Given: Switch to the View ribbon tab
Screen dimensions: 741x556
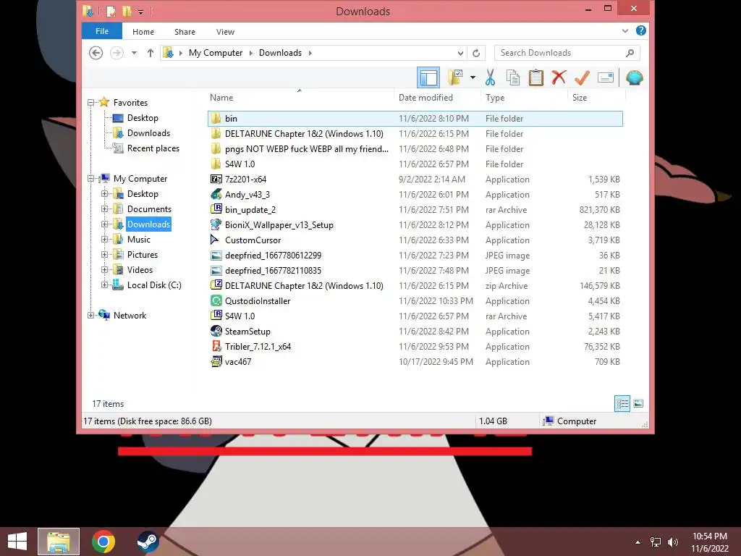Looking at the screenshot, I should (x=226, y=32).
